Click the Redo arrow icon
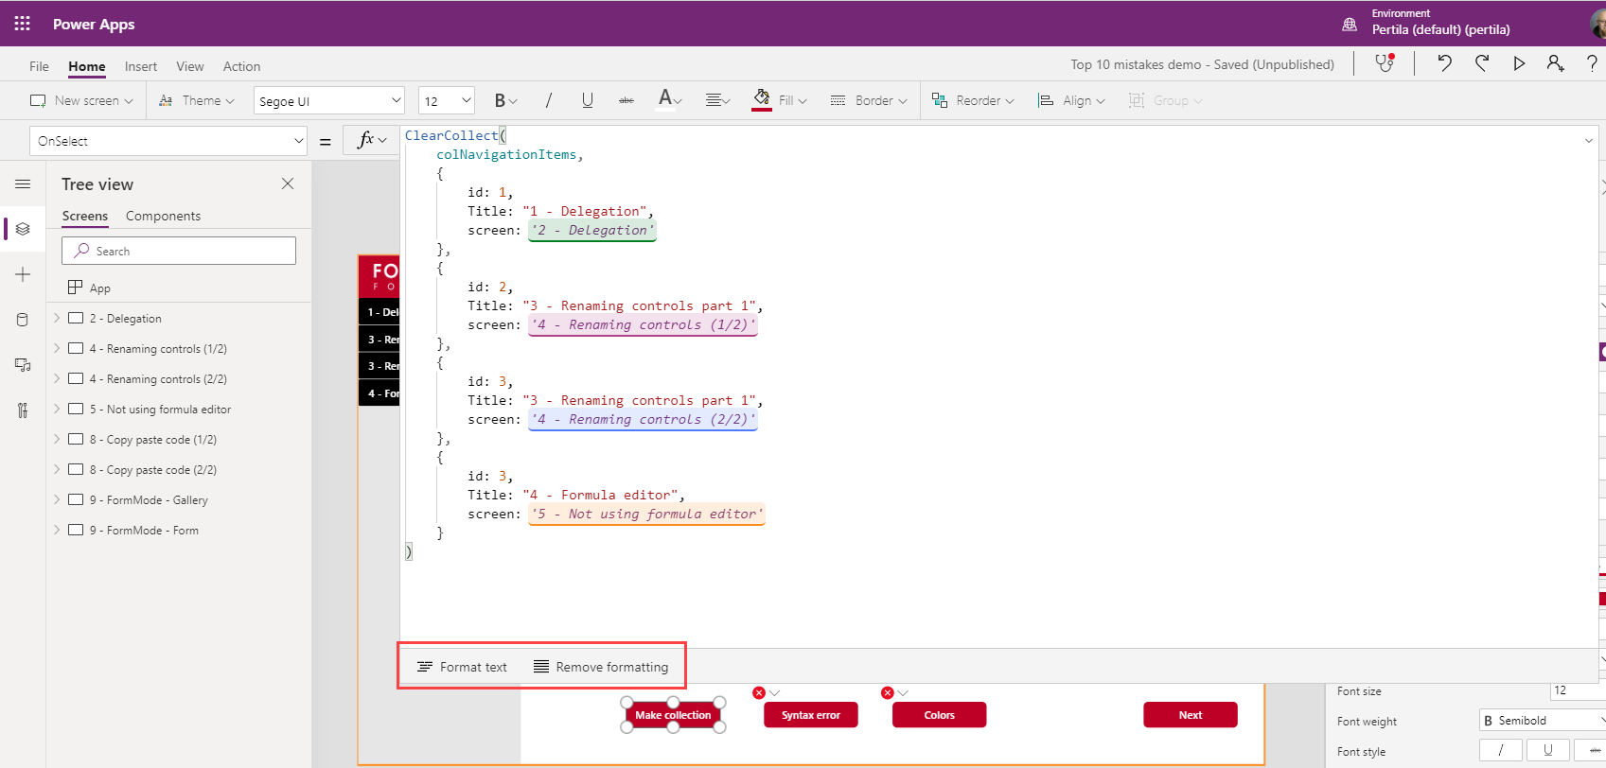The width and height of the screenshot is (1606, 768). (1482, 63)
